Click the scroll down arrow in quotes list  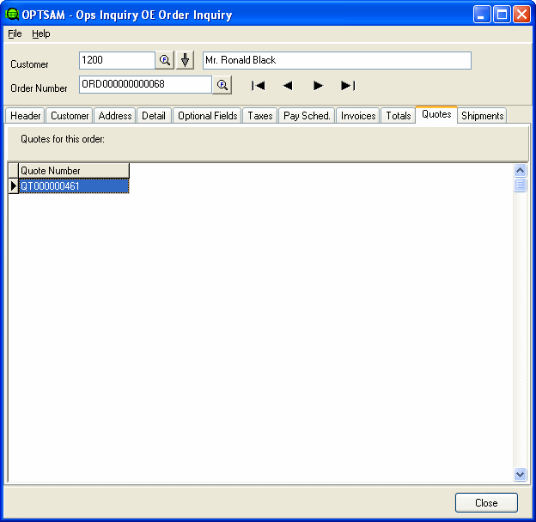(x=520, y=473)
